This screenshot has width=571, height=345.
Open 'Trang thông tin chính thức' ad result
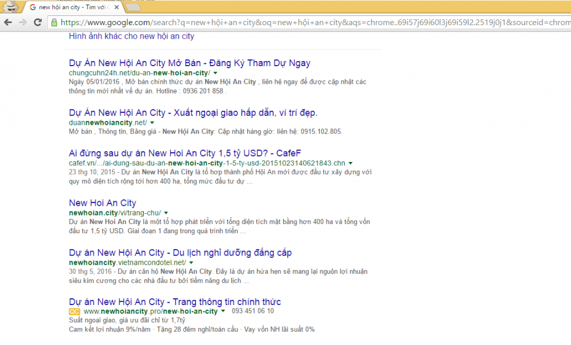pos(175,302)
